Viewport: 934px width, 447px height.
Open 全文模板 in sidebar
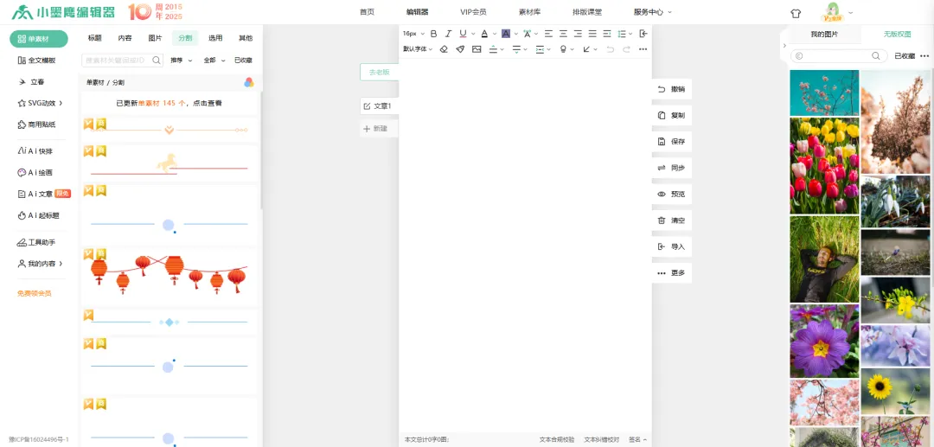click(x=37, y=61)
